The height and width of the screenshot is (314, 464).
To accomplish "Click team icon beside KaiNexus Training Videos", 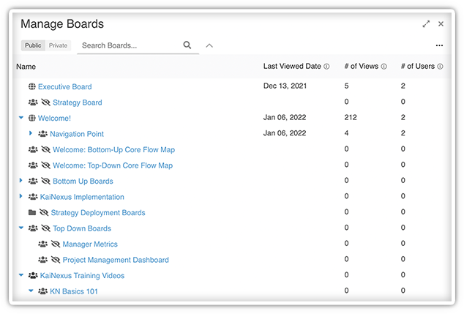I will click(x=33, y=275).
